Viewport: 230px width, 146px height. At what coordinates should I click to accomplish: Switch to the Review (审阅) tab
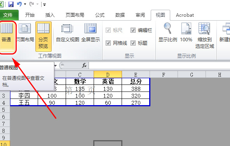tap(140, 15)
